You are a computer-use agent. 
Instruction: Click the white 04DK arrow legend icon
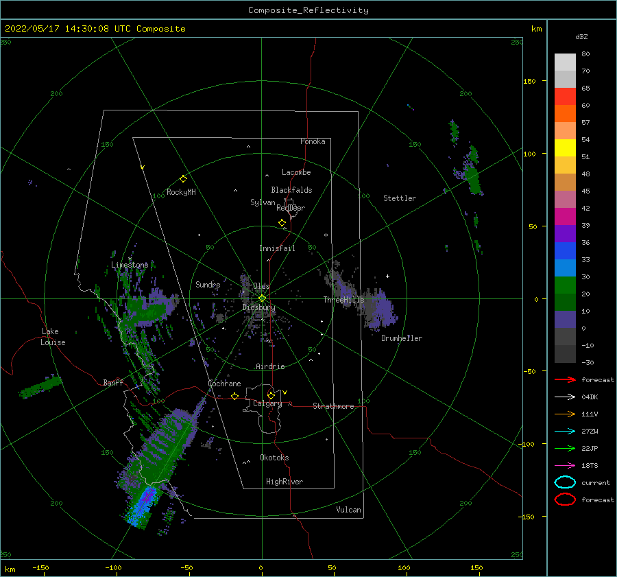pos(565,397)
